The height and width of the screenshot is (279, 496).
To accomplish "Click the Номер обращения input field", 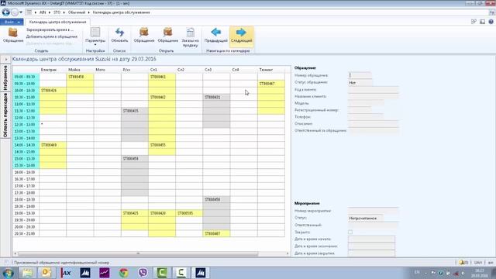I will [x=360, y=75].
